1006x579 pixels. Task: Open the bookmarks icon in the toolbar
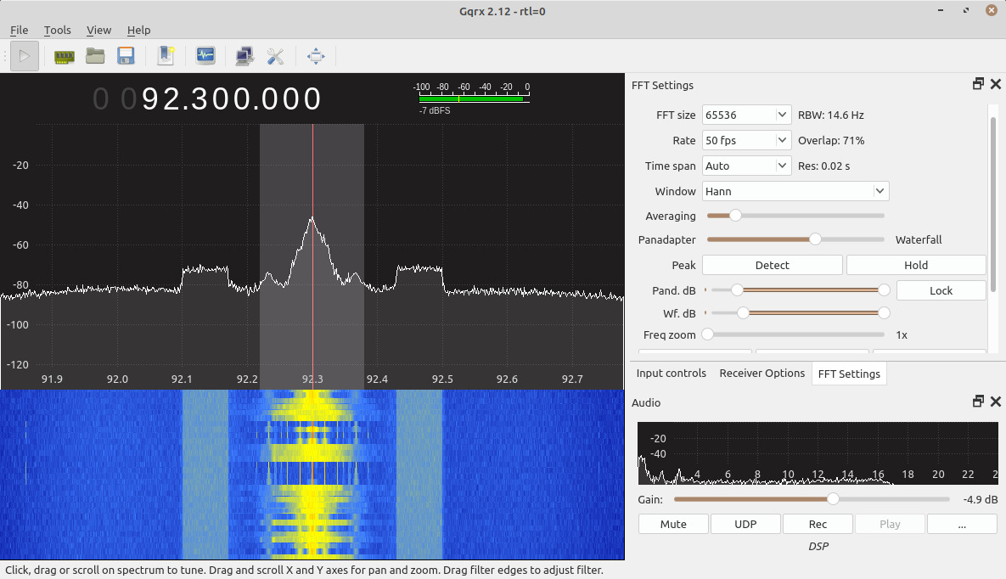tap(166, 56)
